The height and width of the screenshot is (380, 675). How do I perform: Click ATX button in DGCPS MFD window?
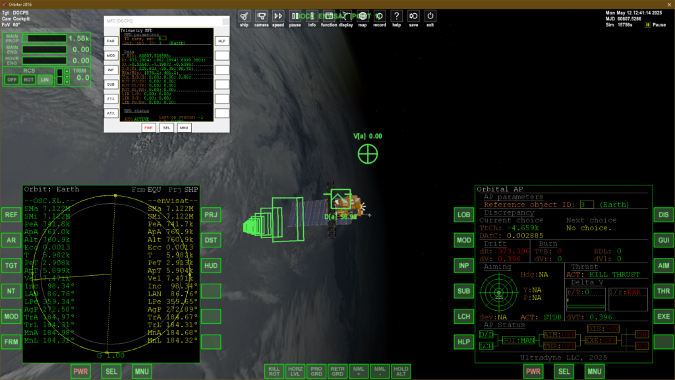pyautogui.click(x=111, y=113)
